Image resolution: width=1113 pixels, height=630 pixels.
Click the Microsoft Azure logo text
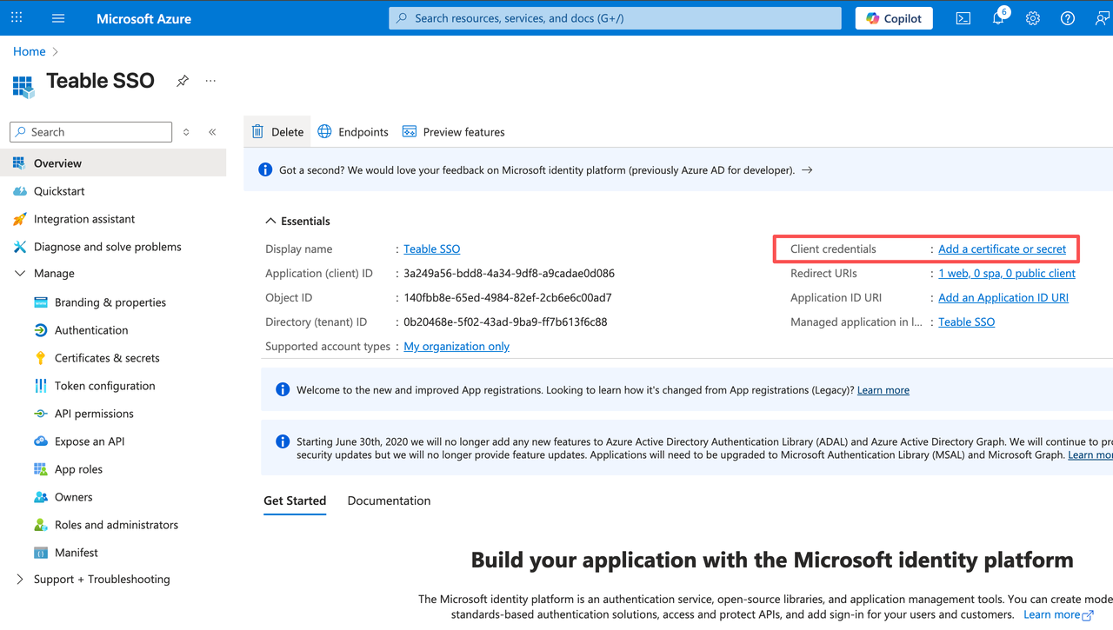143,18
